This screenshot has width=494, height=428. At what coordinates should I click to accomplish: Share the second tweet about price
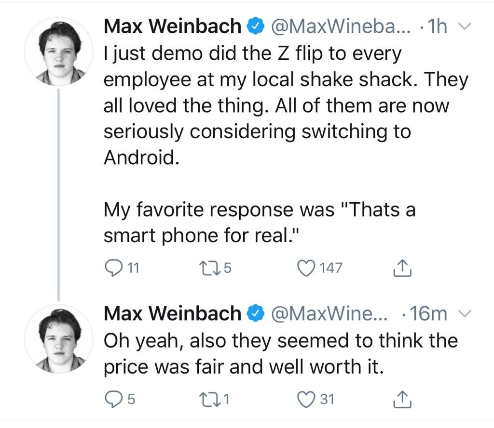402,399
